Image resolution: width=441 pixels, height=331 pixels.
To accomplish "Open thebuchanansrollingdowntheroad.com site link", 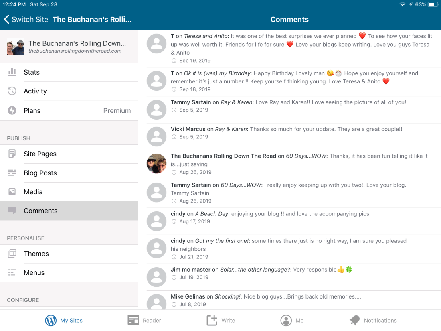I will 75,51.
